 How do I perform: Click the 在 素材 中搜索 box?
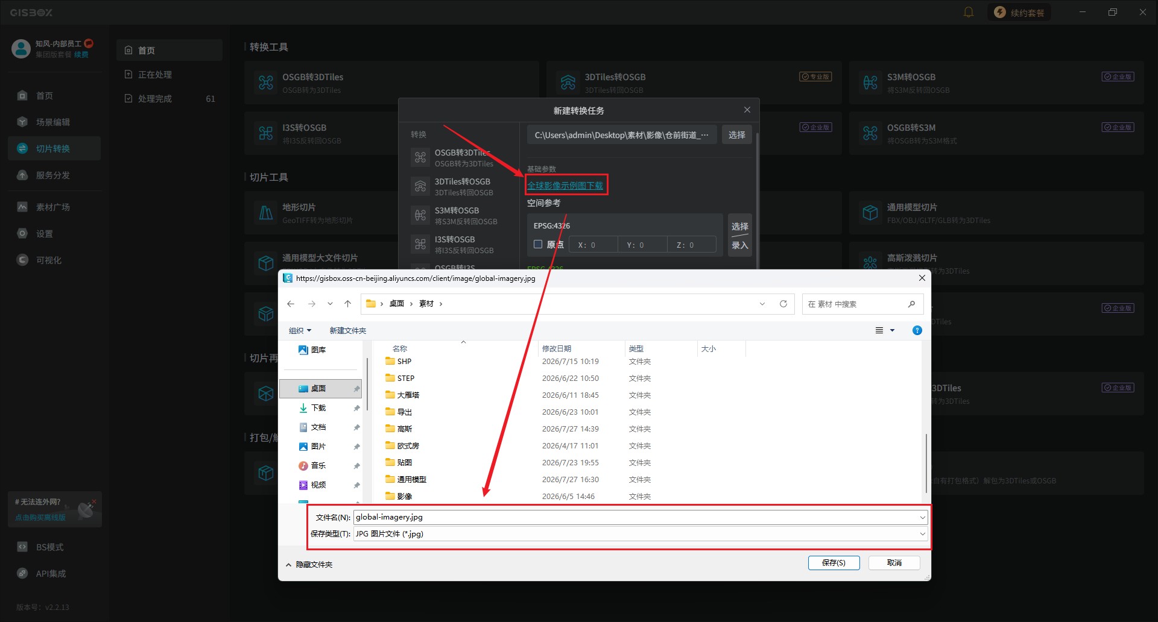coord(862,304)
